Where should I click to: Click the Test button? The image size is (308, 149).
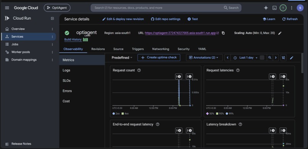[193, 19]
